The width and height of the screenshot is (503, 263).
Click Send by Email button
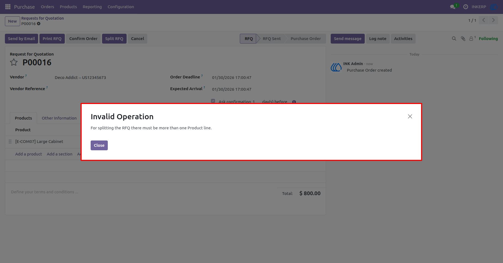click(22, 39)
